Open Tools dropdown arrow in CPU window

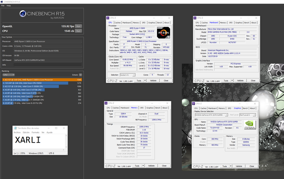[145, 80]
